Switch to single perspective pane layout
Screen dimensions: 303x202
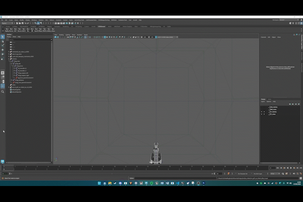tap(3, 73)
